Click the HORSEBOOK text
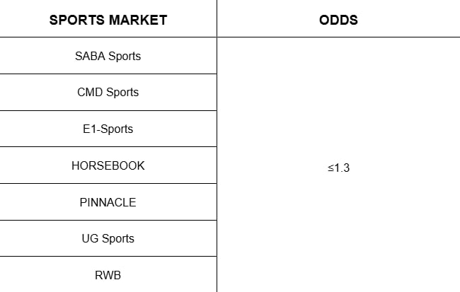 click(108, 165)
